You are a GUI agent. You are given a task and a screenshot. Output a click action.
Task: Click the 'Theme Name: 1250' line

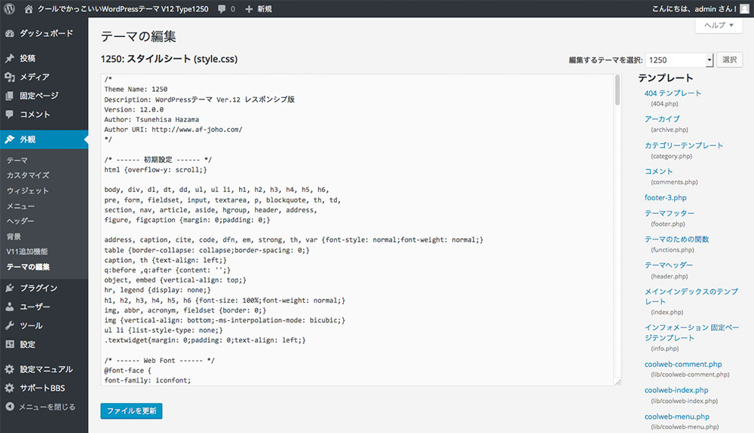pyautogui.click(x=136, y=90)
